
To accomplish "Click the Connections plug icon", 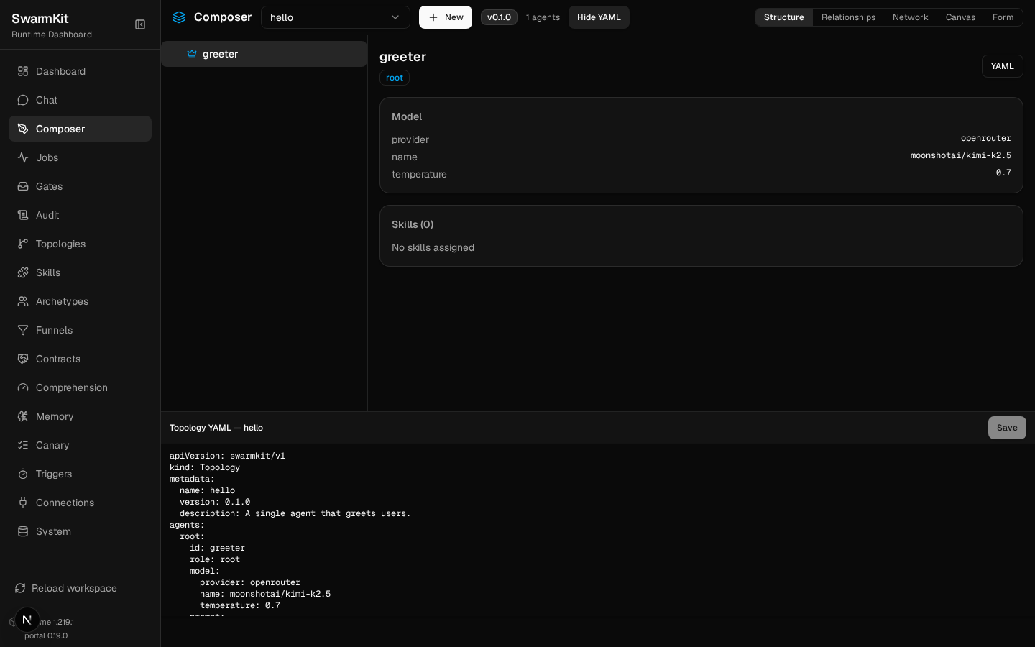I will [x=23, y=503].
